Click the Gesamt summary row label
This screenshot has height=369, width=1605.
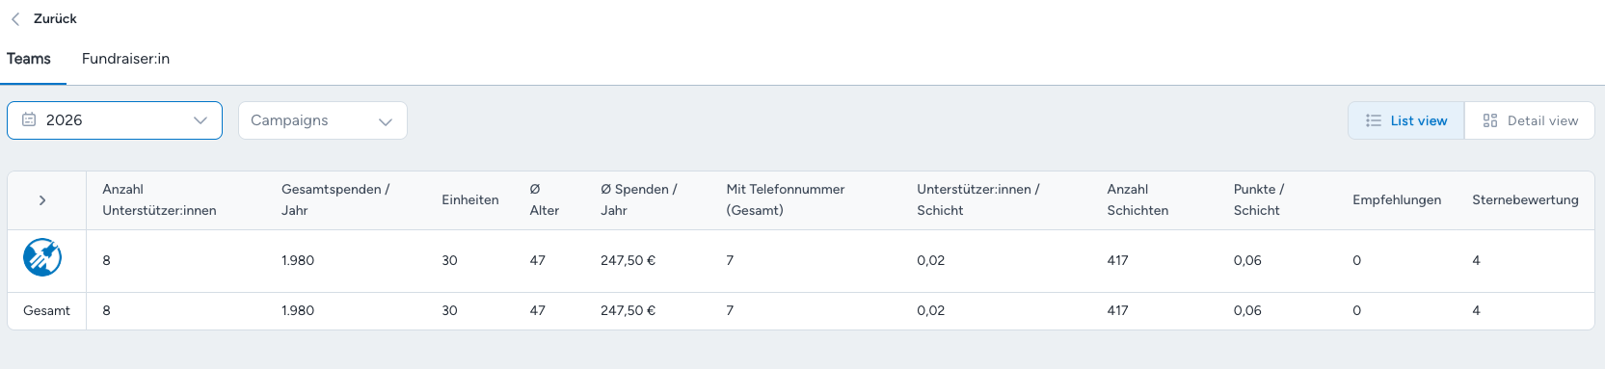tap(47, 311)
